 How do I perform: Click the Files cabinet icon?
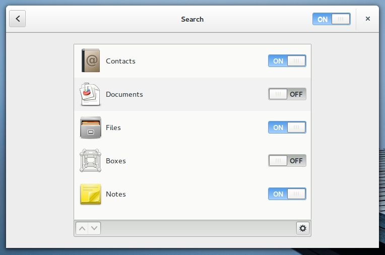pos(91,127)
